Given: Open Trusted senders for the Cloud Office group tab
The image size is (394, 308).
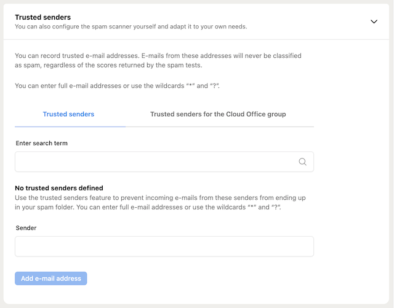Looking at the screenshot, I should point(218,114).
